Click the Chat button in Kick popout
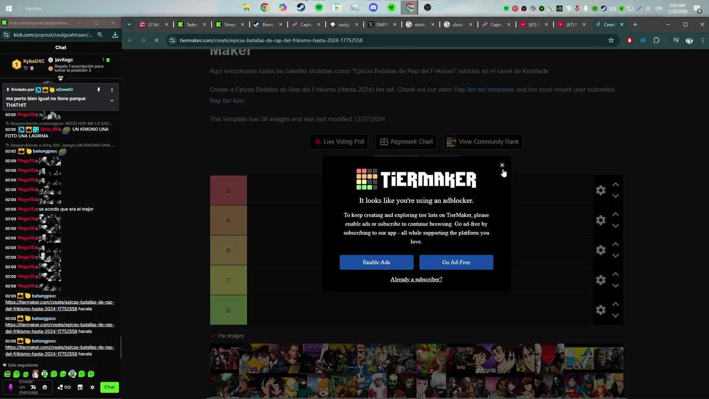This screenshot has width=709, height=399. [x=110, y=387]
